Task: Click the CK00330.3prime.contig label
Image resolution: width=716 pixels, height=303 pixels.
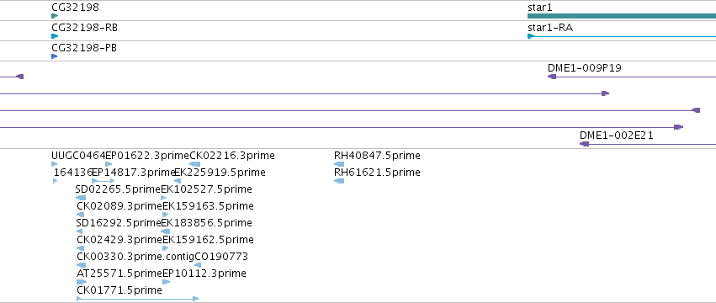Action: pos(135,257)
